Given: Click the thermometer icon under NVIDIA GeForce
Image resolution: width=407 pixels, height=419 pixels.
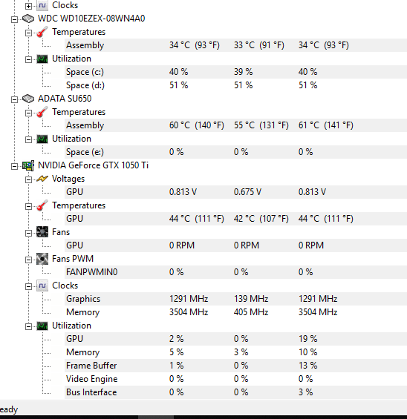Looking at the screenshot, I should (42, 205).
